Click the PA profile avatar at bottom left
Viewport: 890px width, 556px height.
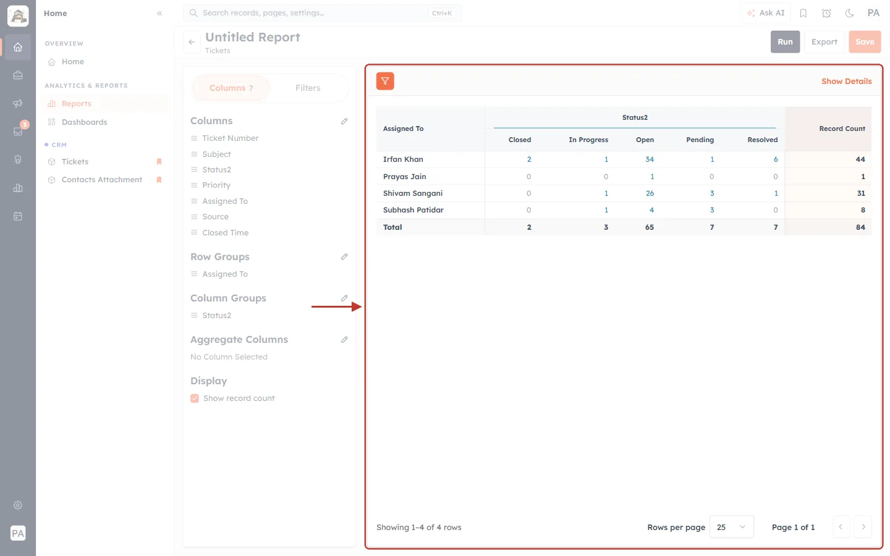point(18,533)
